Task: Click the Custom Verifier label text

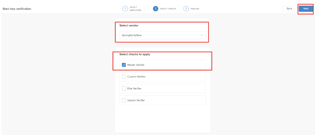Action: 136,77
